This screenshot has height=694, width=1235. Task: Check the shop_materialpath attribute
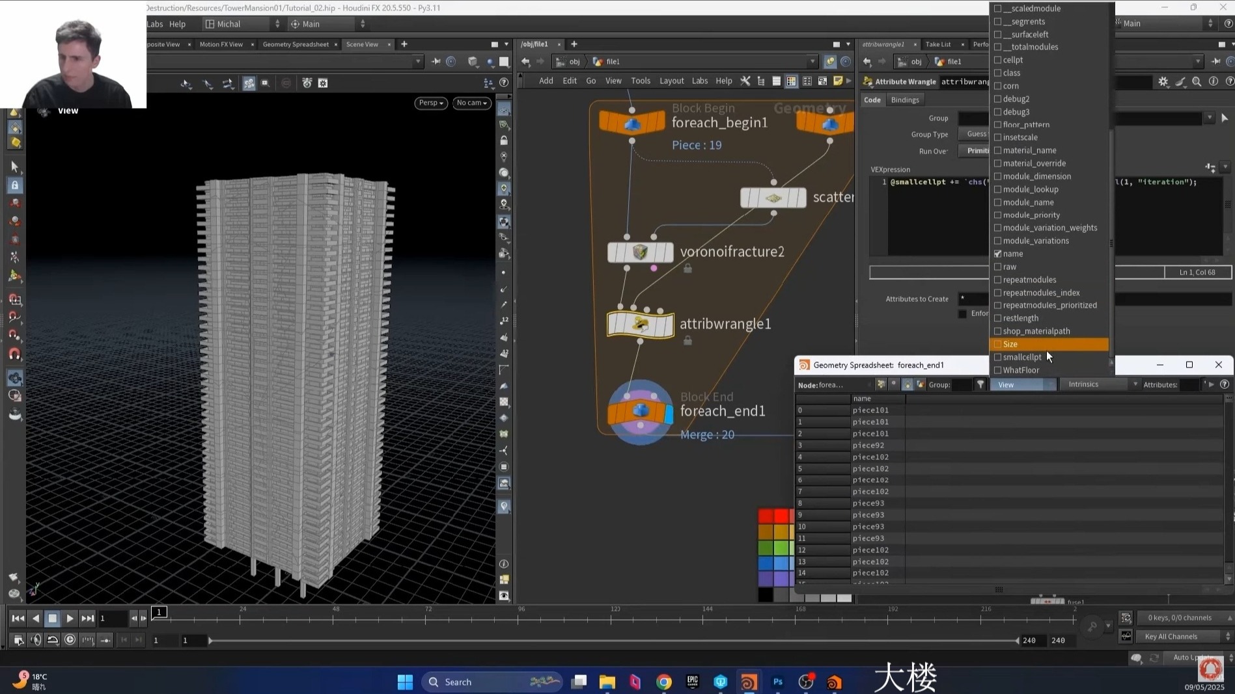point(997,331)
